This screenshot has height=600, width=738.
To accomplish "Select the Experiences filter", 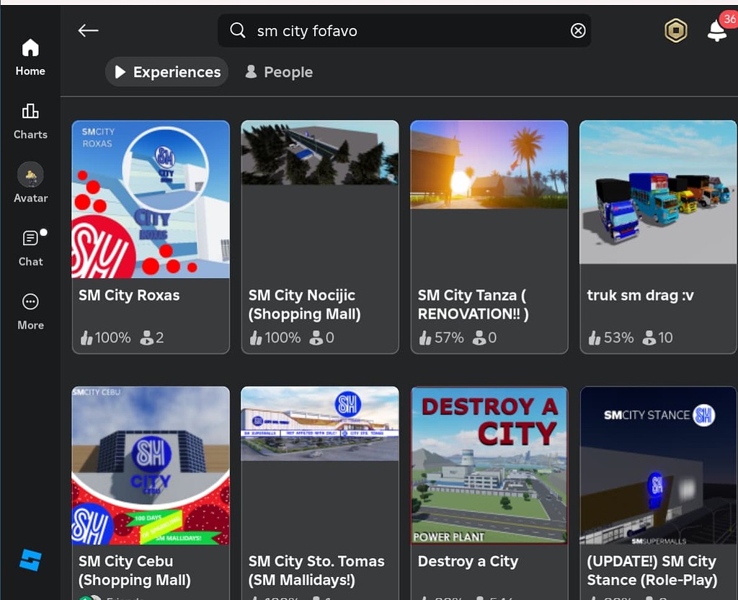I will click(166, 71).
